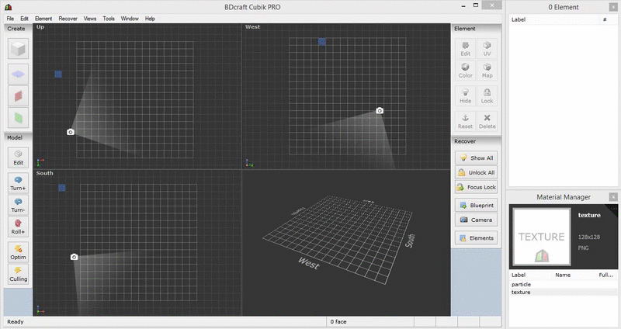The height and width of the screenshot is (329, 621).
Task: Sort materials by Full... column
Action: 606,275
